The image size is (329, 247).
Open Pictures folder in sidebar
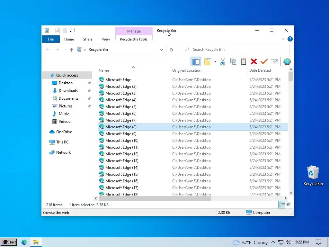tap(66, 106)
